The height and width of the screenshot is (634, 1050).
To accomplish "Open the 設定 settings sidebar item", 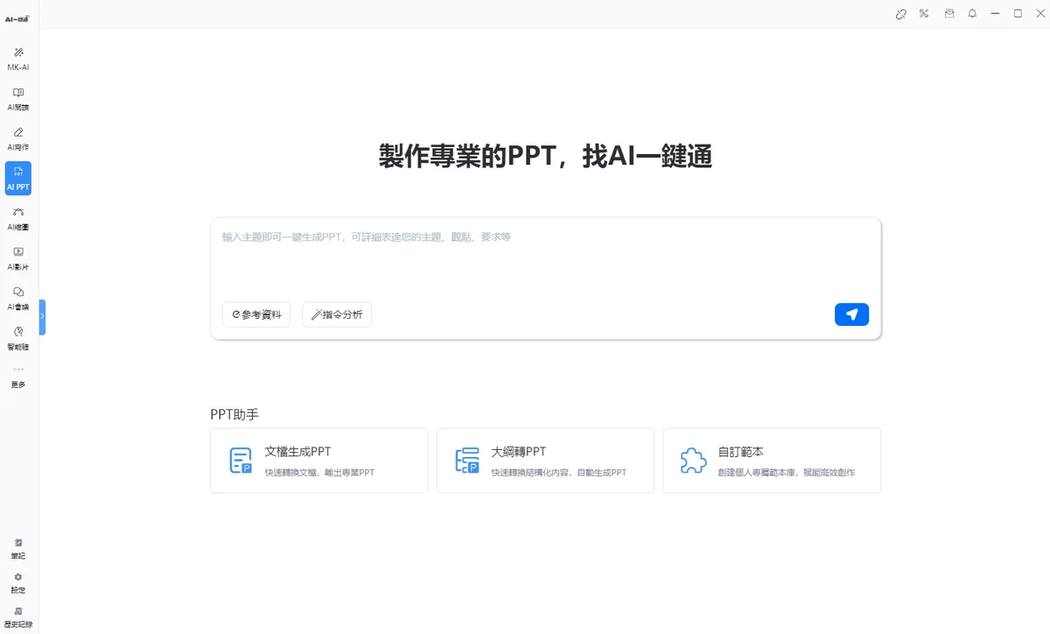I will [x=18, y=583].
